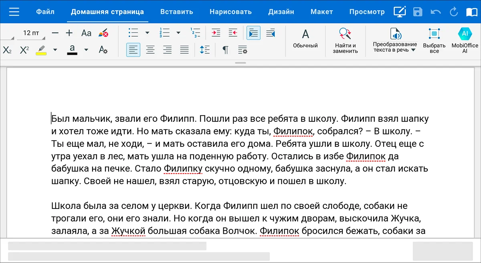This screenshot has width=481, height=263.
Task: Apply black font color
Action: pyautogui.click(x=72, y=50)
